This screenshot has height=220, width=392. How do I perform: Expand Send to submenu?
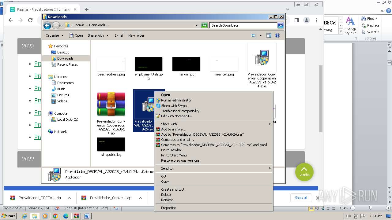(x=214, y=168)
